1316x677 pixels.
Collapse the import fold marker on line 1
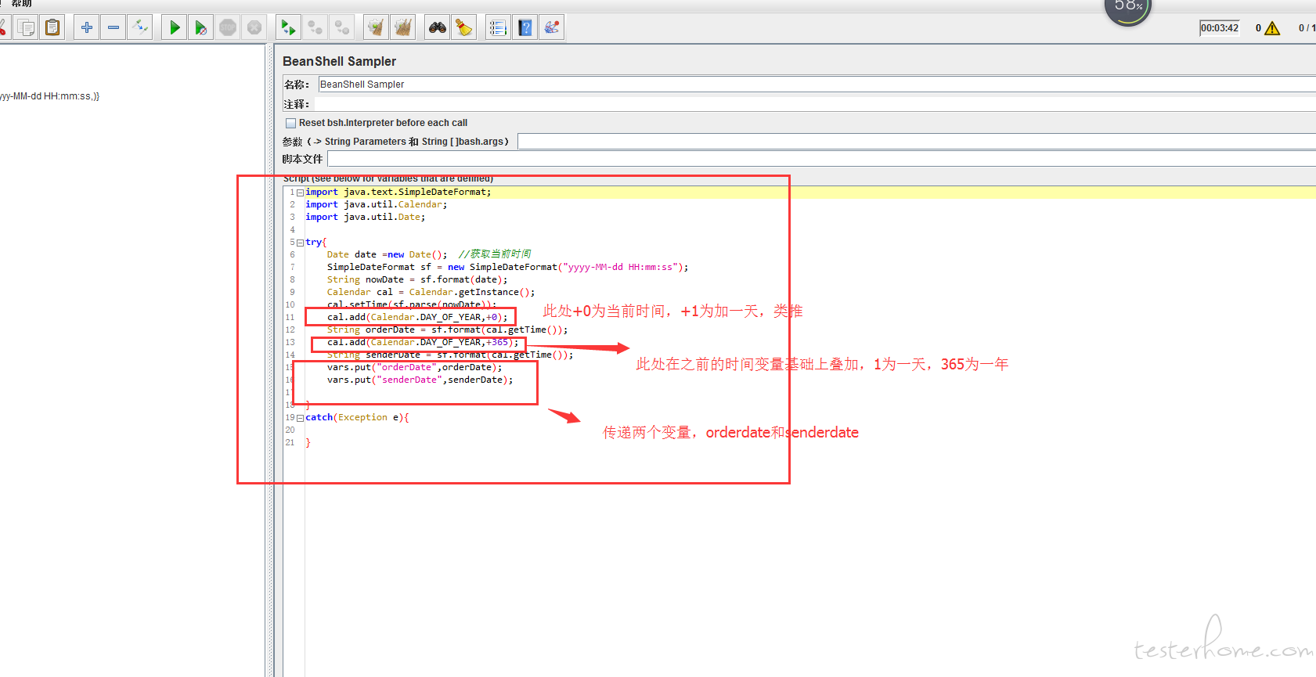pyautogui.click(x=300, y=193)
